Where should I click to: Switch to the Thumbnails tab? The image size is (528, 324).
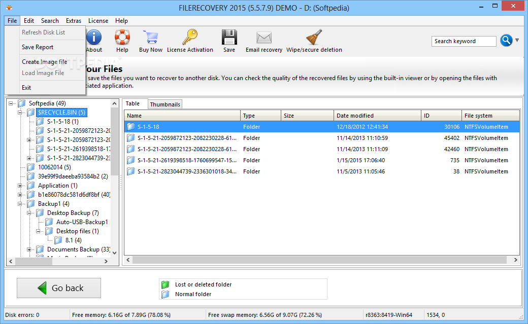pyautogui.click(x=165, y=104)
